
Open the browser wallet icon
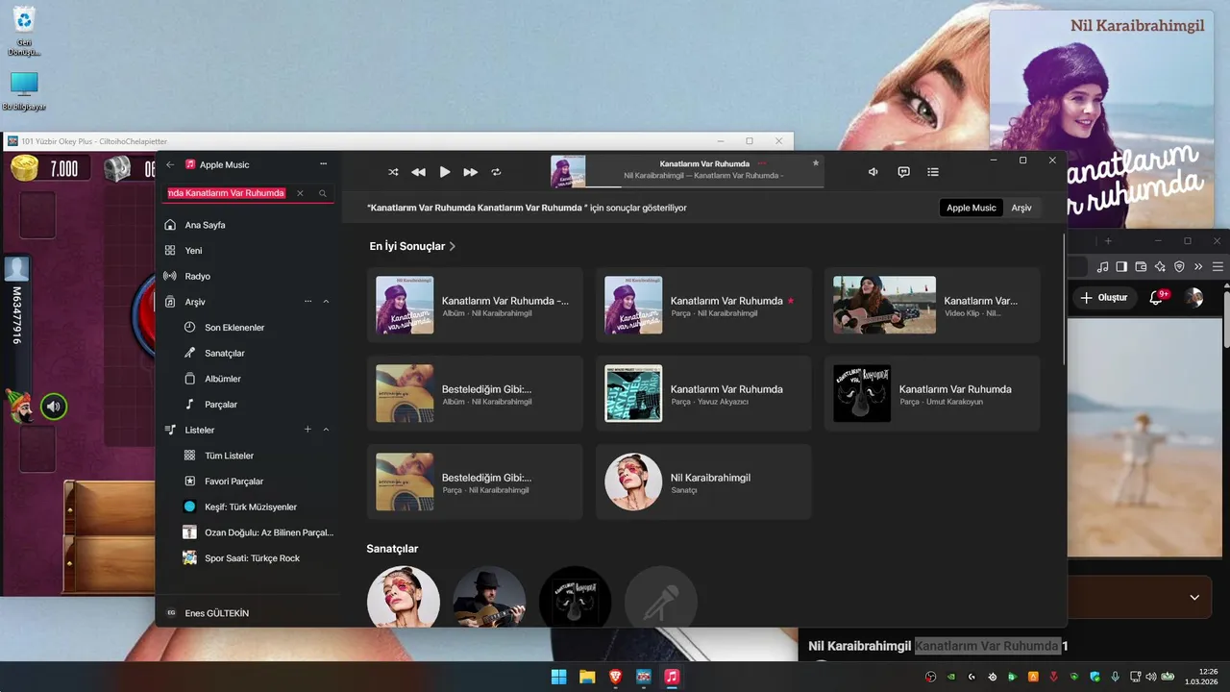[1141, 266]
